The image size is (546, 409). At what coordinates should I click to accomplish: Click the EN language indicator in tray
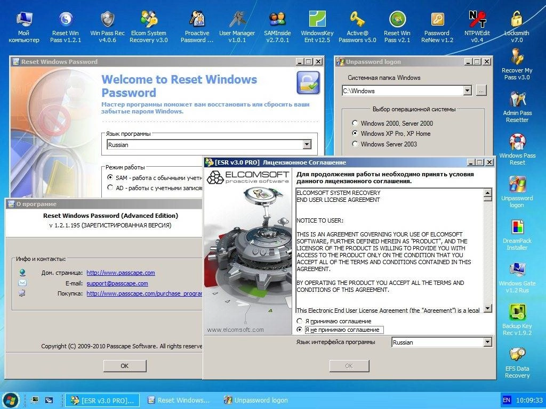(x=507, y=400)
